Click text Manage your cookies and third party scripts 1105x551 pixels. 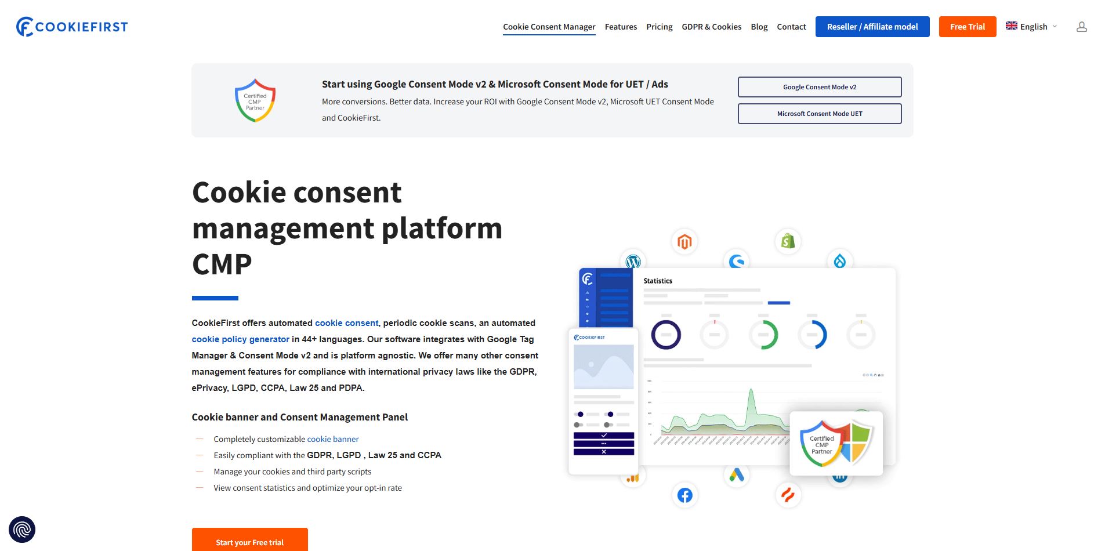point(292,472)
